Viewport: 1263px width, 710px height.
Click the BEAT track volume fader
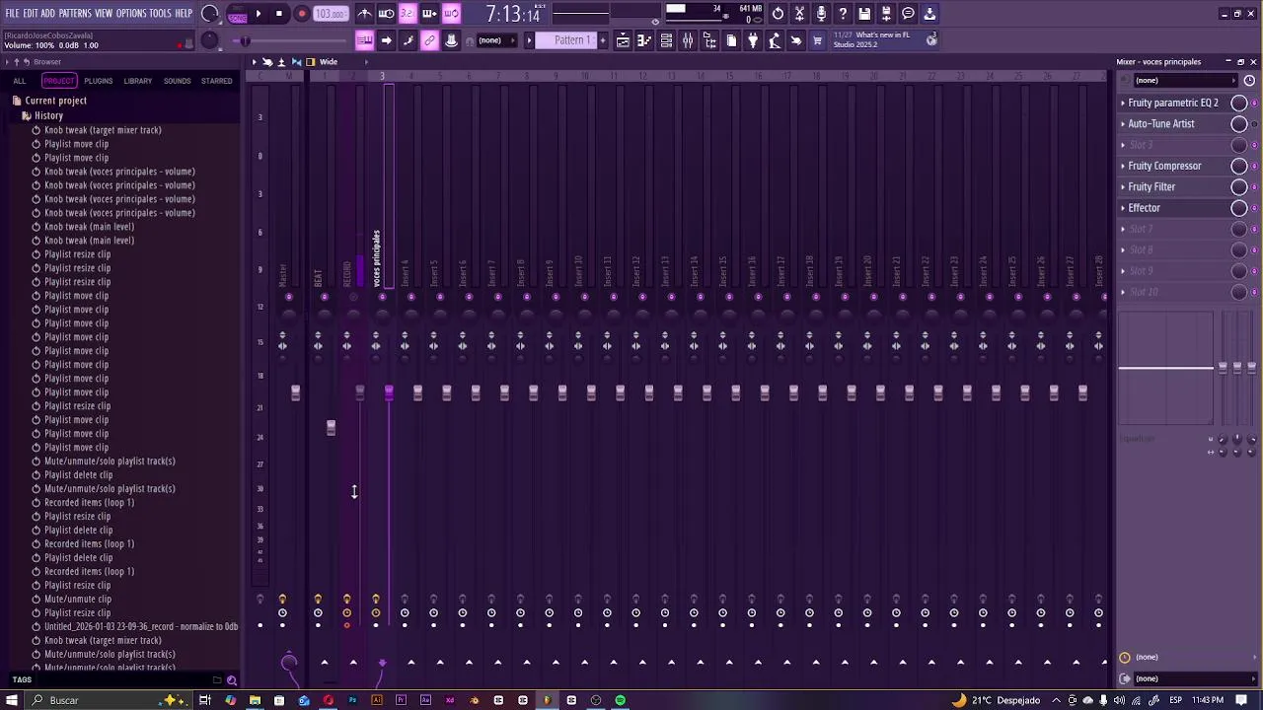click(331, 428)
